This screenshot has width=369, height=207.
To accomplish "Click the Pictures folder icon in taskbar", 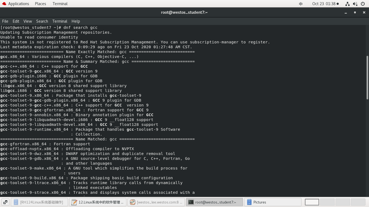I will coord(249,202).
